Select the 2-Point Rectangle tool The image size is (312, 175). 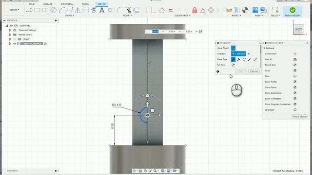[x=37, y=10]
